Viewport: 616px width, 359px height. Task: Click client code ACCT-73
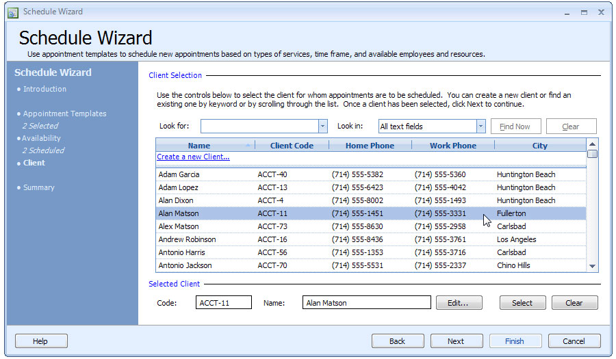(272, 226)
